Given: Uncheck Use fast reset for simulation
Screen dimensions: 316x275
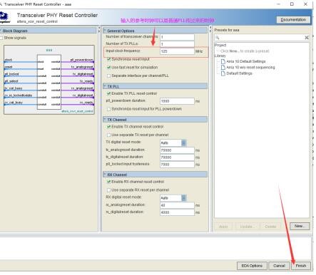Looking at the screenshot, I should click(109, 68).
